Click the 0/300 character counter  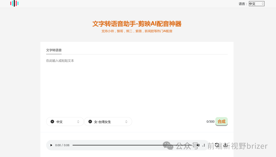pos(210,122)
